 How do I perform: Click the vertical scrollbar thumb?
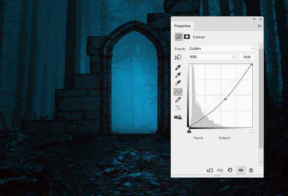click(261, 98)
